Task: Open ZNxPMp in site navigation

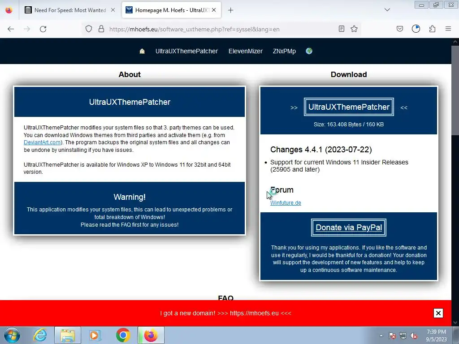Action: tap(284, 51)
